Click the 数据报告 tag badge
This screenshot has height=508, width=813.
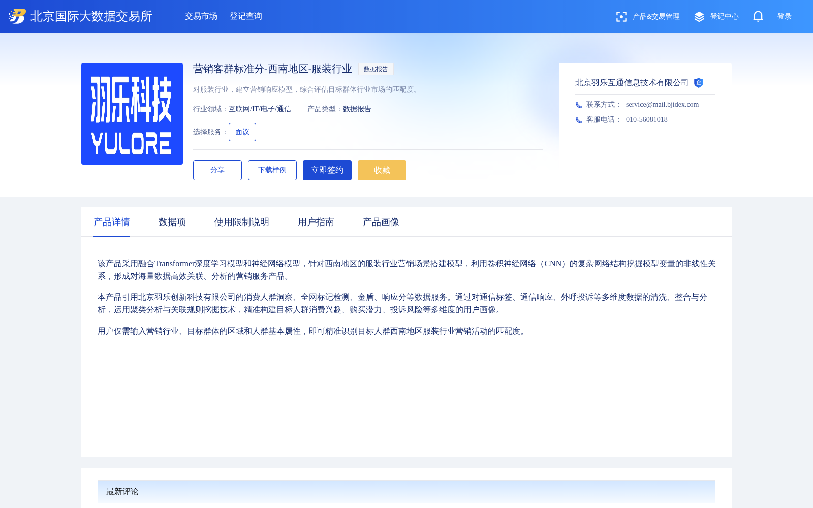376,69
